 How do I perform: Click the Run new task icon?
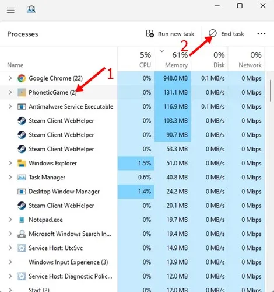(x=150, y=33)
